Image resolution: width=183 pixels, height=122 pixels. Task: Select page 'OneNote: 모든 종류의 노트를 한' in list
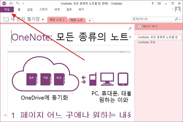158,37
